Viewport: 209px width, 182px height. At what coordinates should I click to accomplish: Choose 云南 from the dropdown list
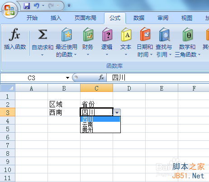(x=100, y=125)
